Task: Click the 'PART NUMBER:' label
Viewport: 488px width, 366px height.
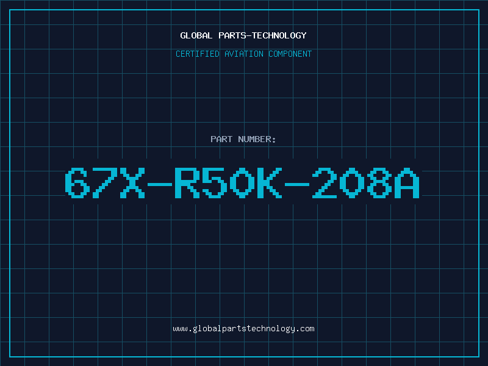Action: click(x=243, y=139)
